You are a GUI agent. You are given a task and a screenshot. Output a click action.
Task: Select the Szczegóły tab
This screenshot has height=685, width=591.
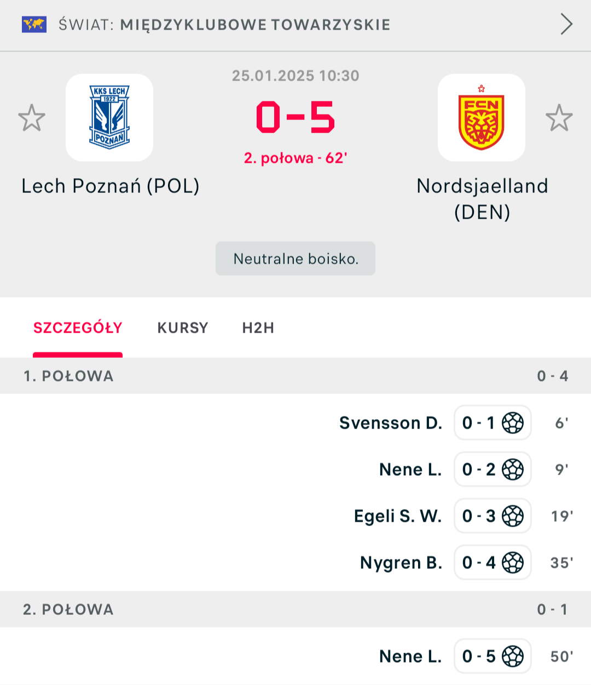[78, 328]
